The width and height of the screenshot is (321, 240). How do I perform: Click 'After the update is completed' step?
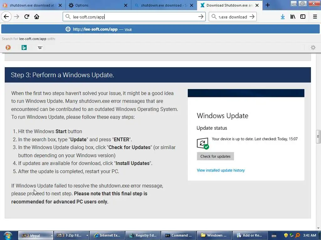[x=69, y=172]
